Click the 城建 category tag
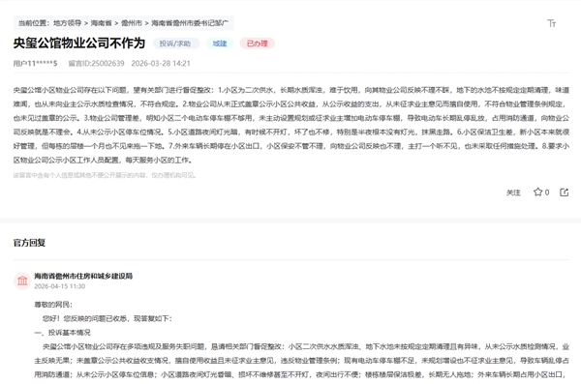 pyautogui.click(x=220, y=44)
